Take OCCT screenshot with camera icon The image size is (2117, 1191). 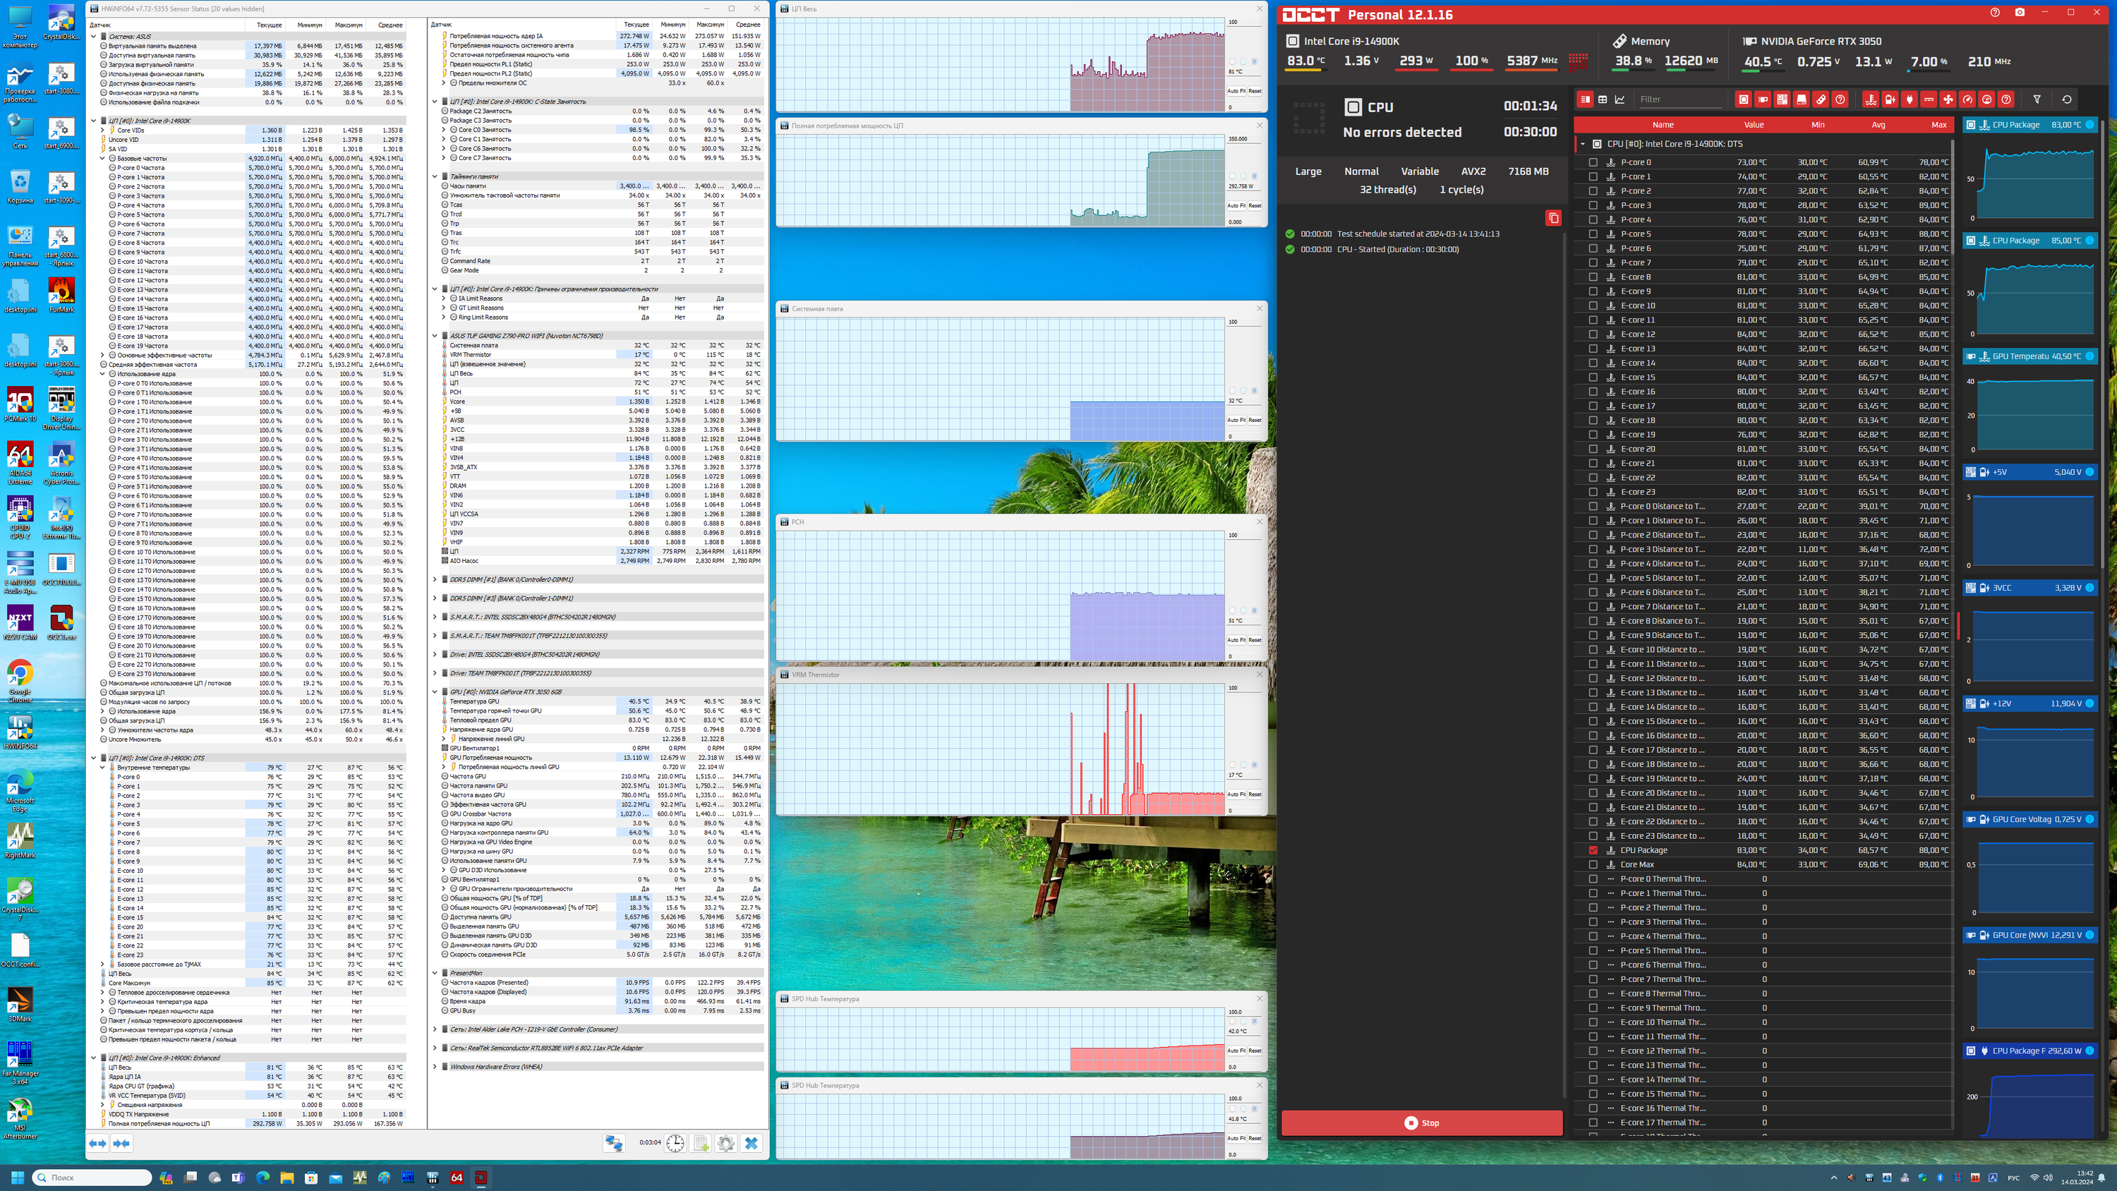(2019, 13)
